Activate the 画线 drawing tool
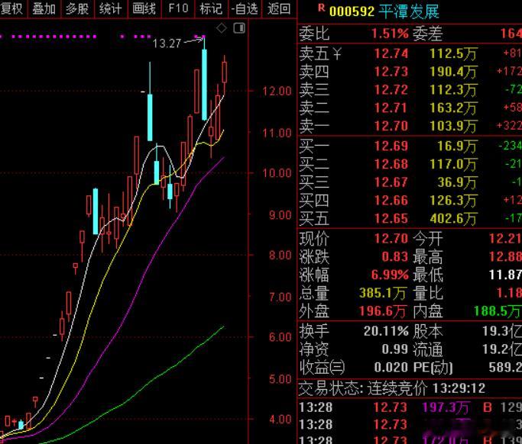This screenshot has width=522, height=444. 144,8
